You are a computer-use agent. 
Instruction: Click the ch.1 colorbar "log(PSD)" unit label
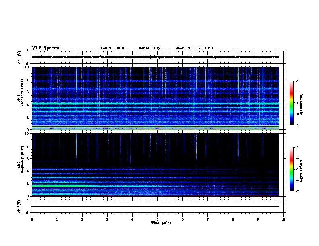302,105
